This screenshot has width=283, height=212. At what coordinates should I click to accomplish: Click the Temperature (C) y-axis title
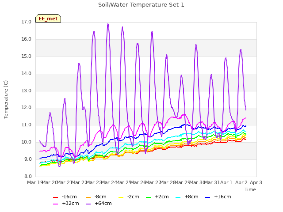point(6,99)
